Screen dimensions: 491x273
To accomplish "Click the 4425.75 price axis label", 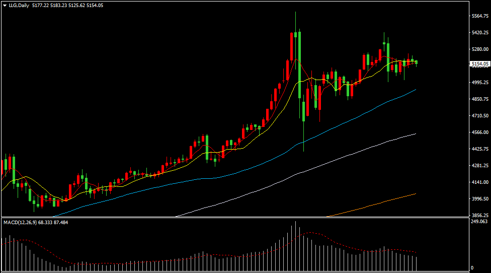I will click(x=480, y=149).
